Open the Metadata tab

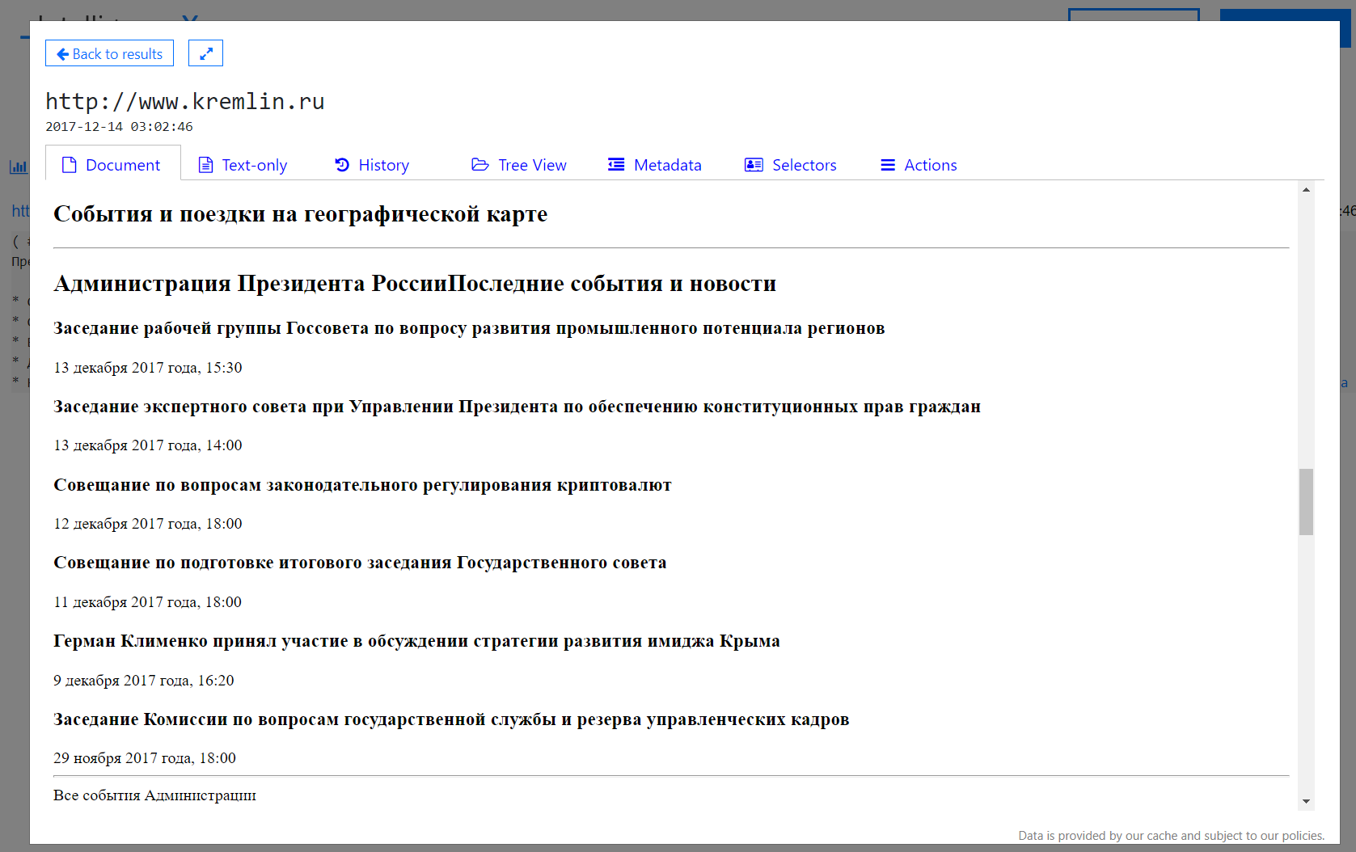click(667, 165)
